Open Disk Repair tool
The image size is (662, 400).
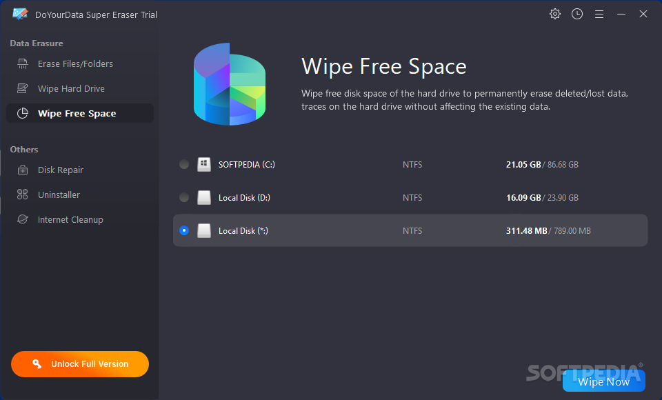80,170
